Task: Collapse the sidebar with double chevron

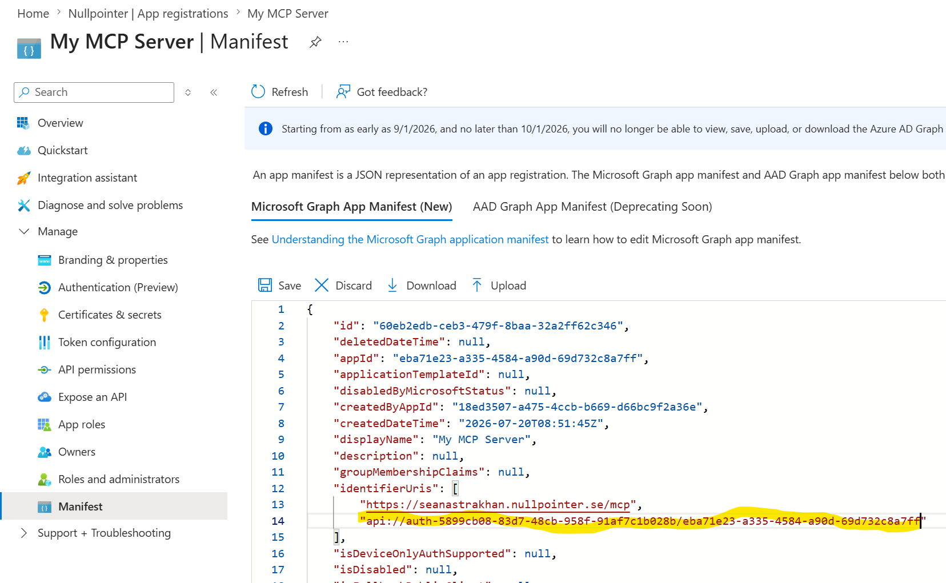Action: tap(214, 93)
